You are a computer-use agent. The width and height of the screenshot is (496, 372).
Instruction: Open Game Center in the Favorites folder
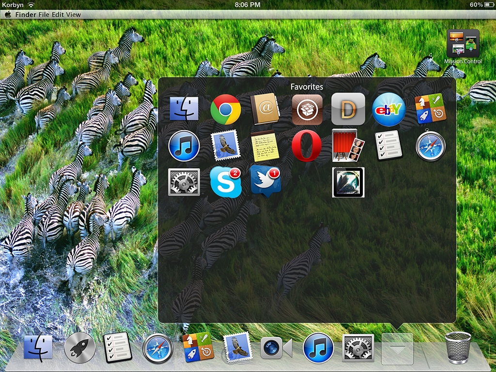[x=431, y=108]
